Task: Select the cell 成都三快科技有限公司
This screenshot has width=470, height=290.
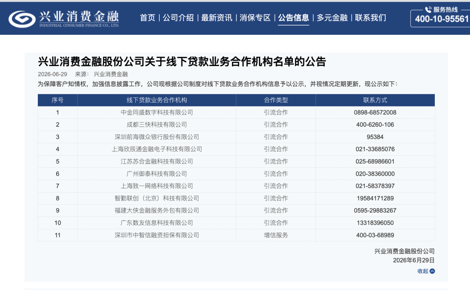Action: 157,125
